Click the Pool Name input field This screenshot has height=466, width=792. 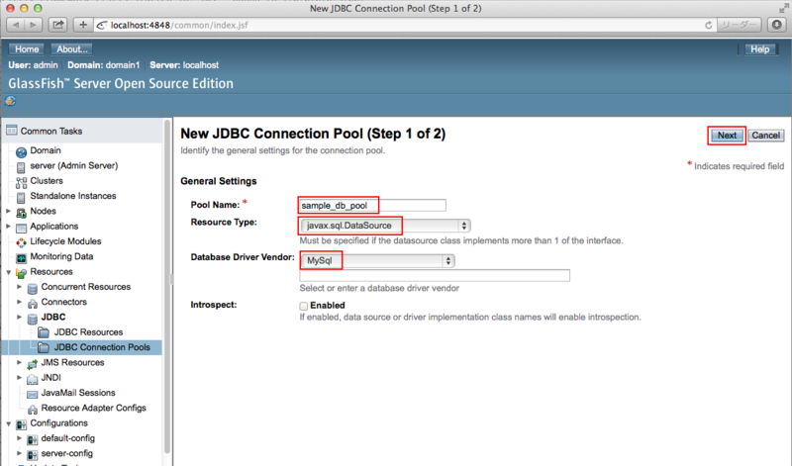click(373, 206)
